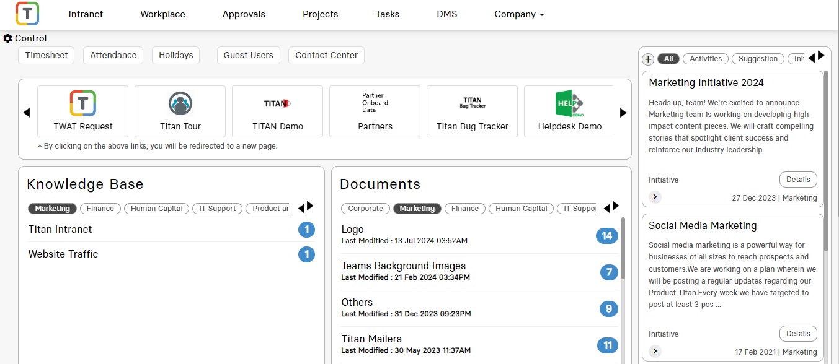Click the Titan logo in top-left corner
Screen dimensions: 839x364
[27, 14]
